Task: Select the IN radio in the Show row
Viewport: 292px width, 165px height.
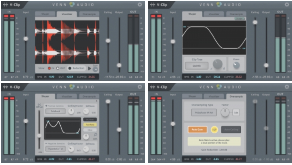Action: pyautogui.click(x=49, y=68)
